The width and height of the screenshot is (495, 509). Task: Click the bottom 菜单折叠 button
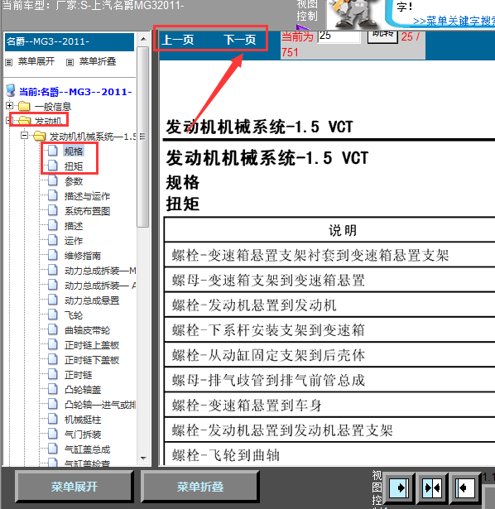[x=200, y=487]
